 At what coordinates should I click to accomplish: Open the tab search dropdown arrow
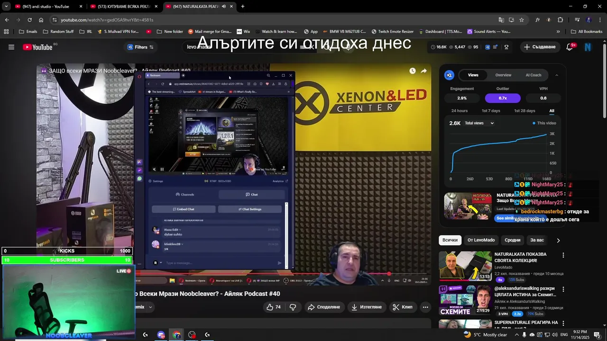[x=6, y=7]
